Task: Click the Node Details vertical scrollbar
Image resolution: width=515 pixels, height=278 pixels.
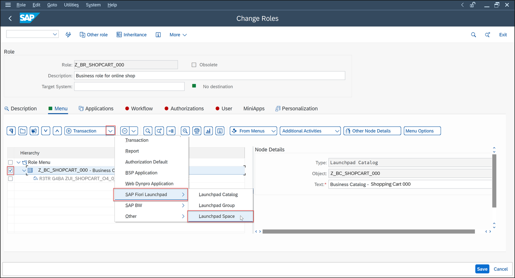Action: pyautogui.click(x=494, y=181)
